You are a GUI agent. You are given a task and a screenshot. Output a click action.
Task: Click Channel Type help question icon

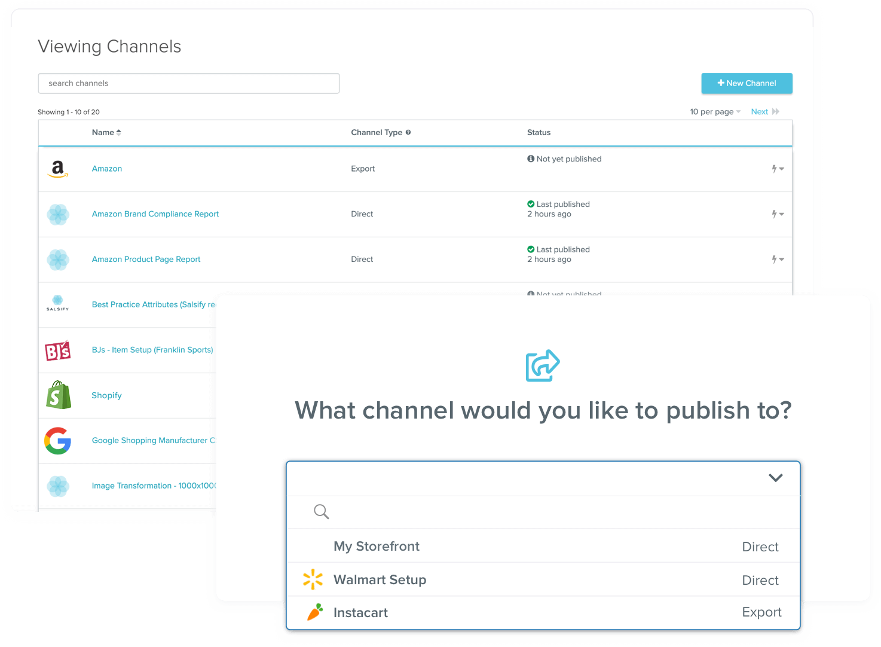click(408, 132)
